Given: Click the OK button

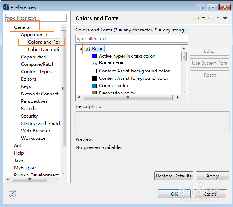Looking at the screenshot, I should [x=174, y=194].
